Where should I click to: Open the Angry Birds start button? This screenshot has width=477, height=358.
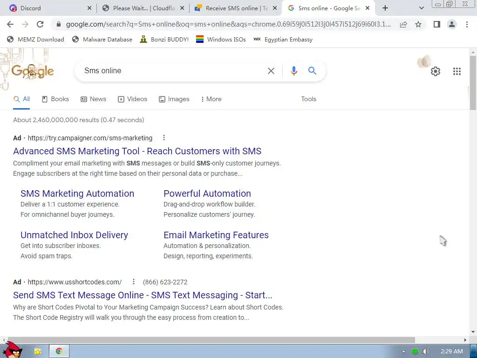[x=13, y=350]
